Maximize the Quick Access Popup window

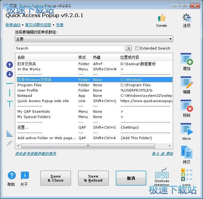click(185, 6)
